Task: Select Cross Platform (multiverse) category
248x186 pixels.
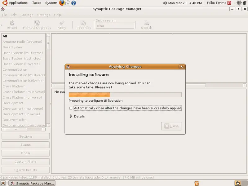Action: 24,92
